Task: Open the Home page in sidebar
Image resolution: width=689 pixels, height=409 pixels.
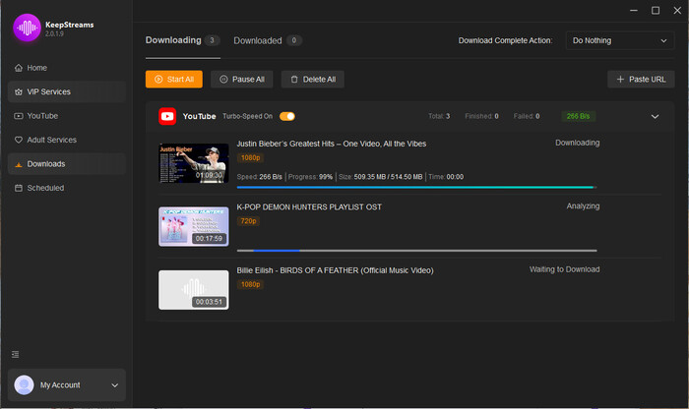Action: click(x=67, y=68)
